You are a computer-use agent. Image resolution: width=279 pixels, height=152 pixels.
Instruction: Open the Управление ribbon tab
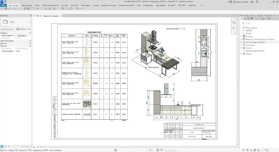[148, 5]
